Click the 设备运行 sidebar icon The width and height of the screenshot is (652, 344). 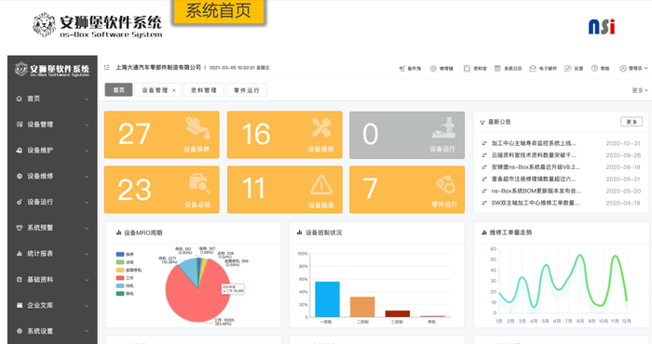pos(20,202)
